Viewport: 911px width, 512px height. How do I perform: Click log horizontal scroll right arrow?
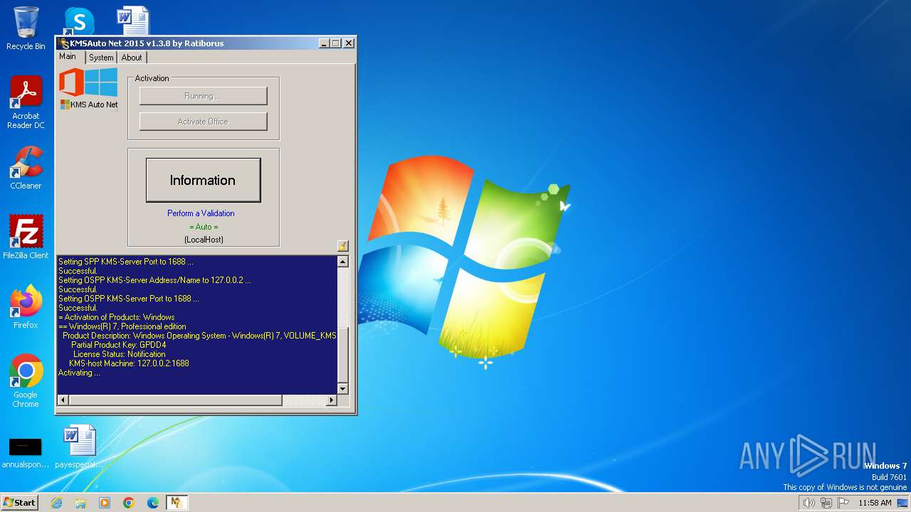pyautogui.click(x=331, y=400)
